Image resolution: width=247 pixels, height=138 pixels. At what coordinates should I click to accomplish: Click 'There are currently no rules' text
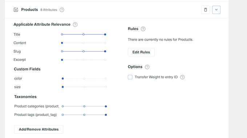click(x=161, y=40)
